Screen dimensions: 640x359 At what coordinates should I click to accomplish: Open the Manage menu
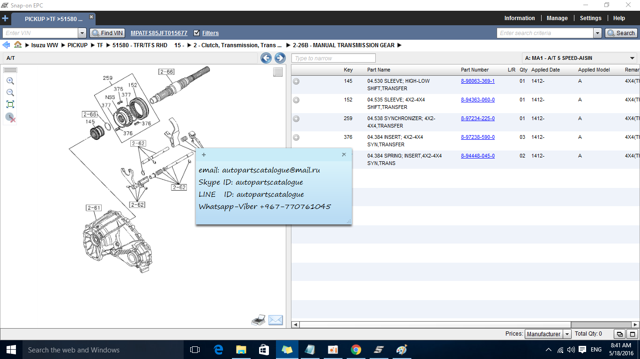[557, 18]
